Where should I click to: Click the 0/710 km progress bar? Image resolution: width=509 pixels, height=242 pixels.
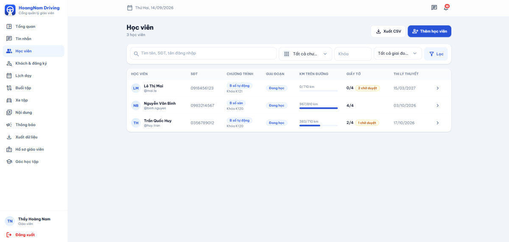click(319, 91)
